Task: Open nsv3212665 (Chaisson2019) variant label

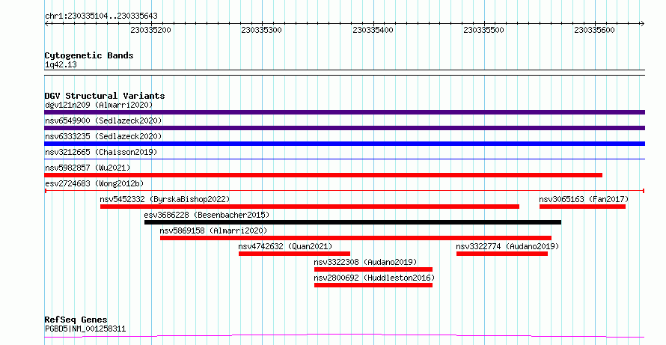Action: point(101,152)
